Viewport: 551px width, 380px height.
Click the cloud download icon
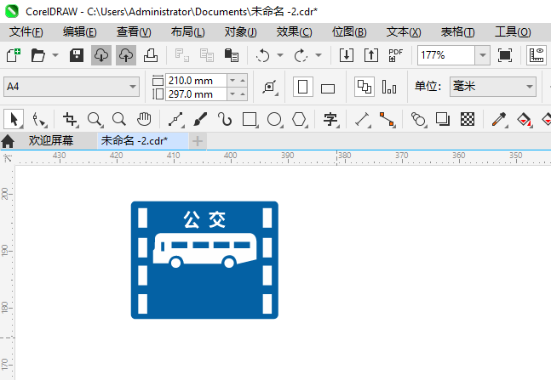point(101,55)
